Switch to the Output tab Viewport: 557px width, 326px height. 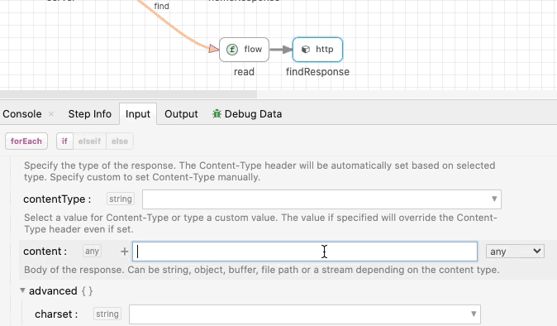(x=181, y=113)
